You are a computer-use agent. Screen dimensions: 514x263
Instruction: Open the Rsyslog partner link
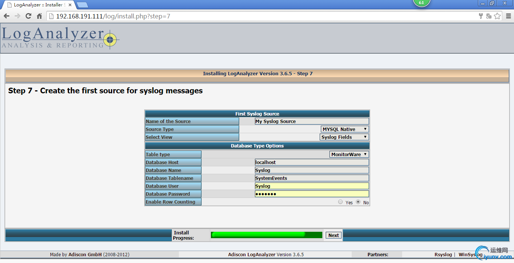pyautogui.click(x=443, y=255)
